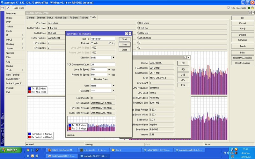Screen dimensions: 255x159
Task: Click the Chrome quick launch icon
Action: pyautogui.click(x=28, y=150)
